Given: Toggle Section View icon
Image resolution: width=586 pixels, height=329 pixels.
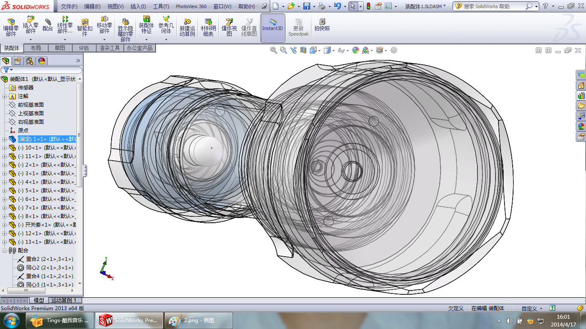Looking at the screenshot, I should coord(303,50).
